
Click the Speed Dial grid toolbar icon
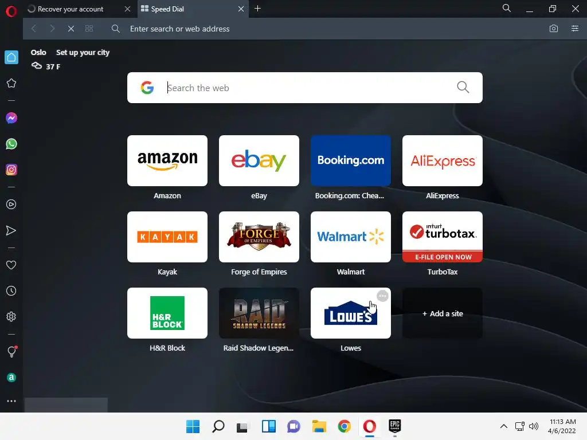click(89, 29)
